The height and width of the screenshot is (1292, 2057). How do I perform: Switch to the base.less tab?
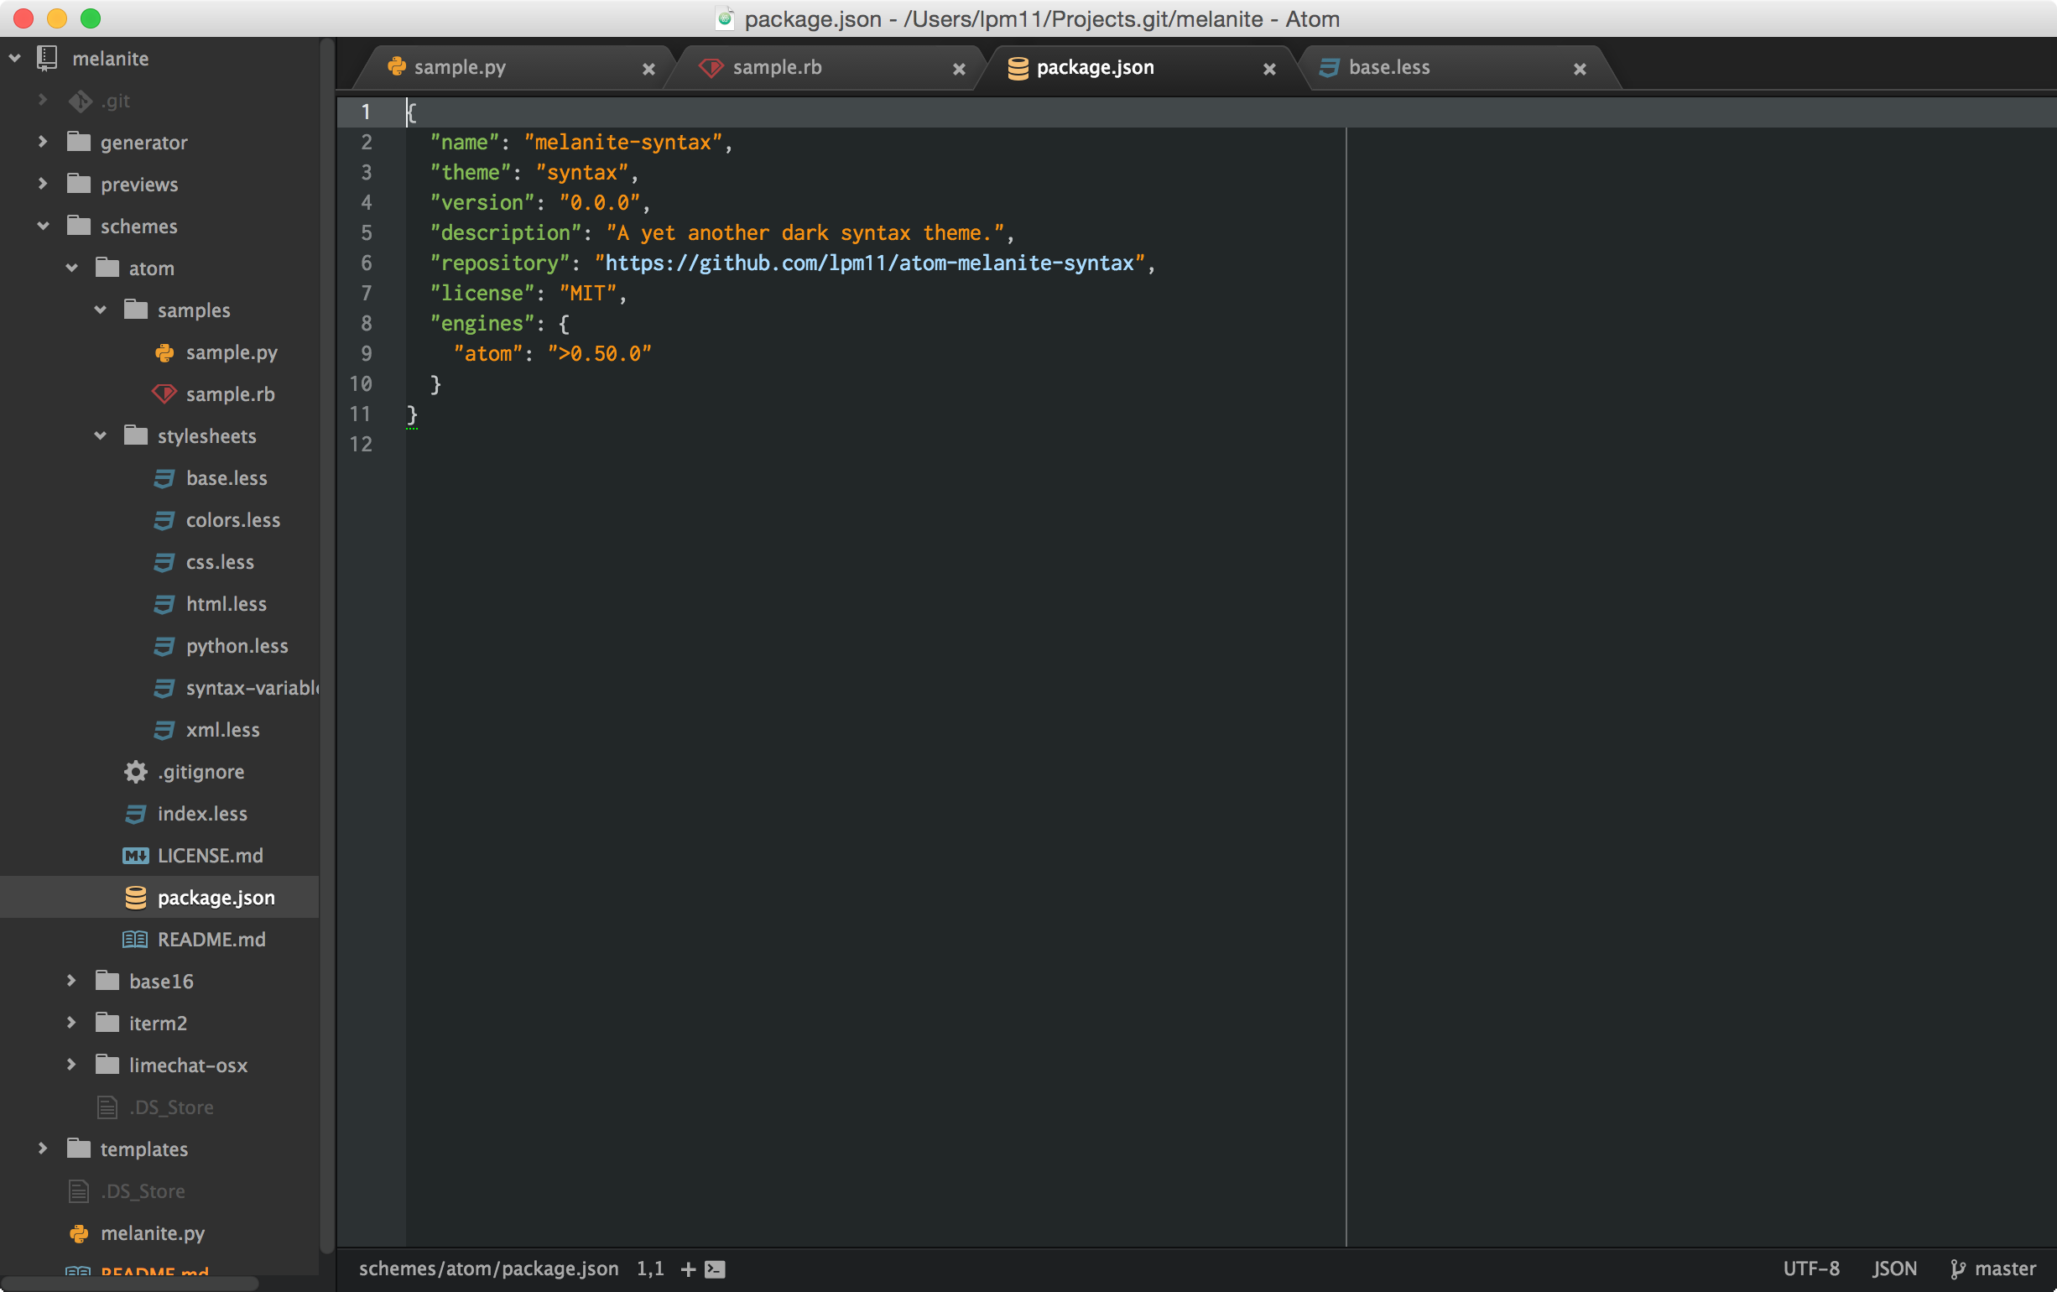click(1388, 67)
